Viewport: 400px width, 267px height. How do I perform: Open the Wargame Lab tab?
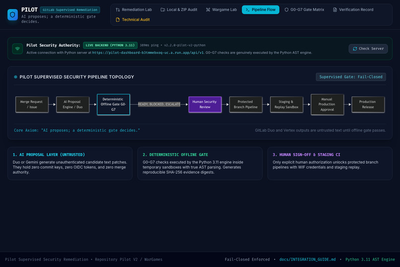pos(221,10)
